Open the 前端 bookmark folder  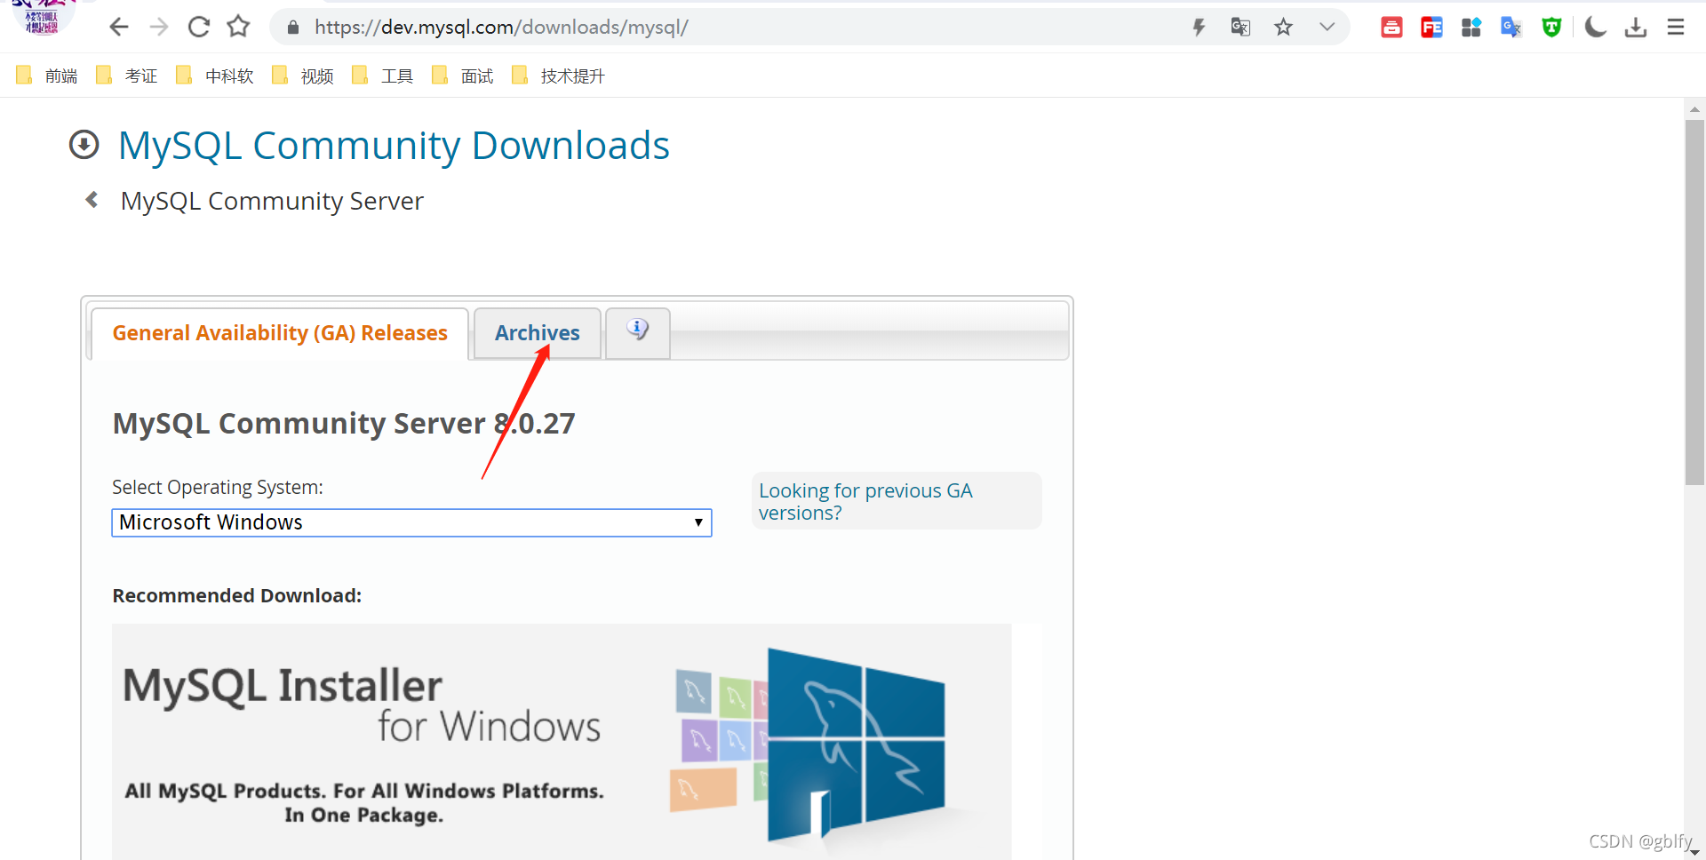(47, 76)
